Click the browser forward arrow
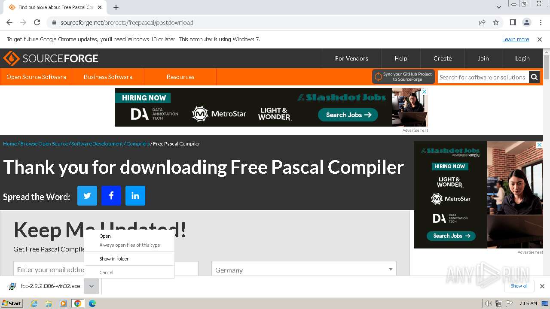Screen dimensions: 550x309 click(x=23, y=22)
